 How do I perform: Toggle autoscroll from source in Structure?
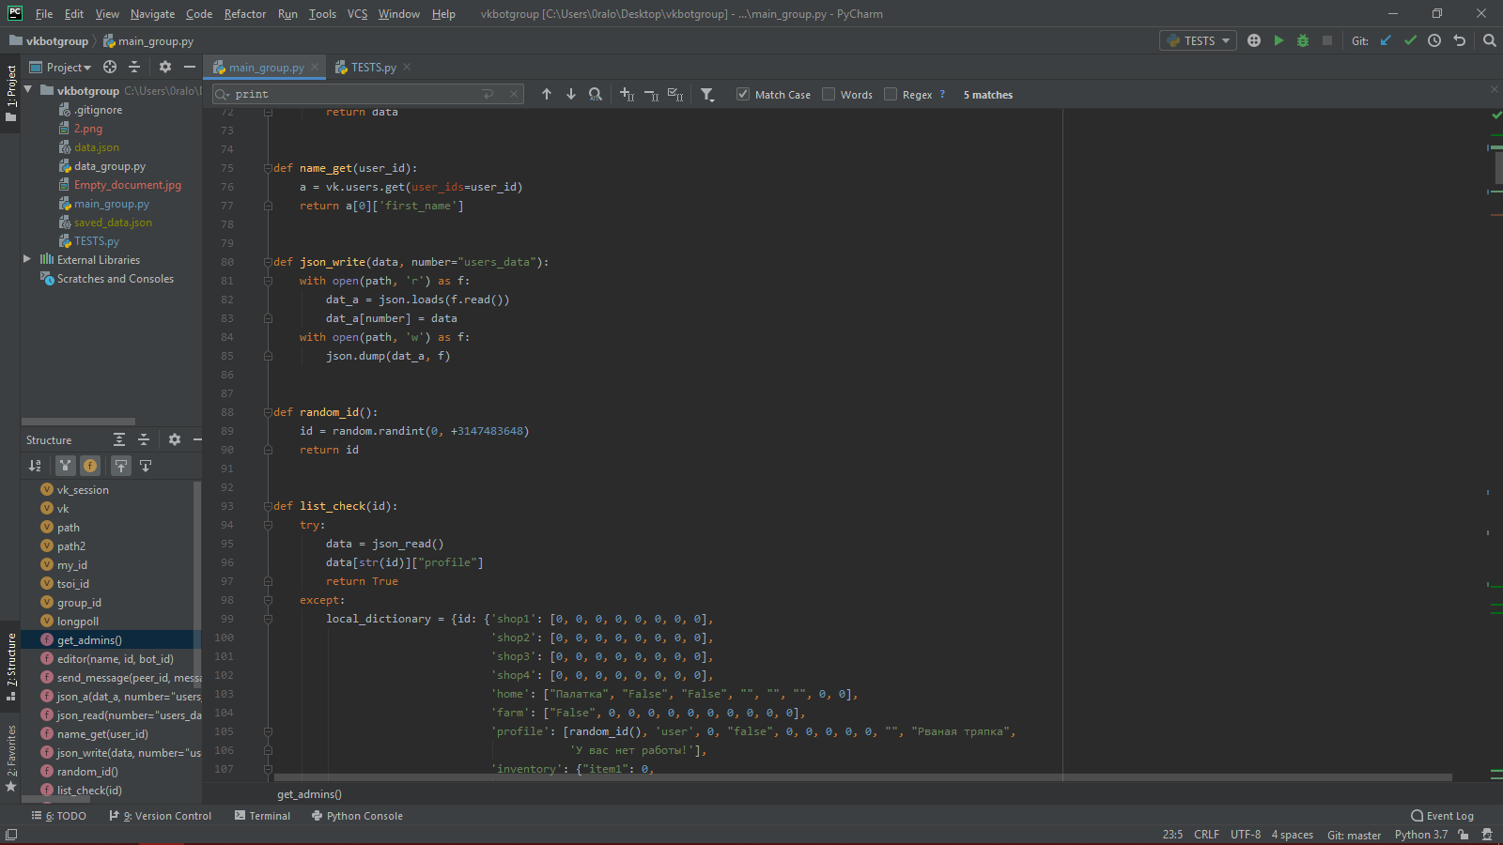coord(146,466)
